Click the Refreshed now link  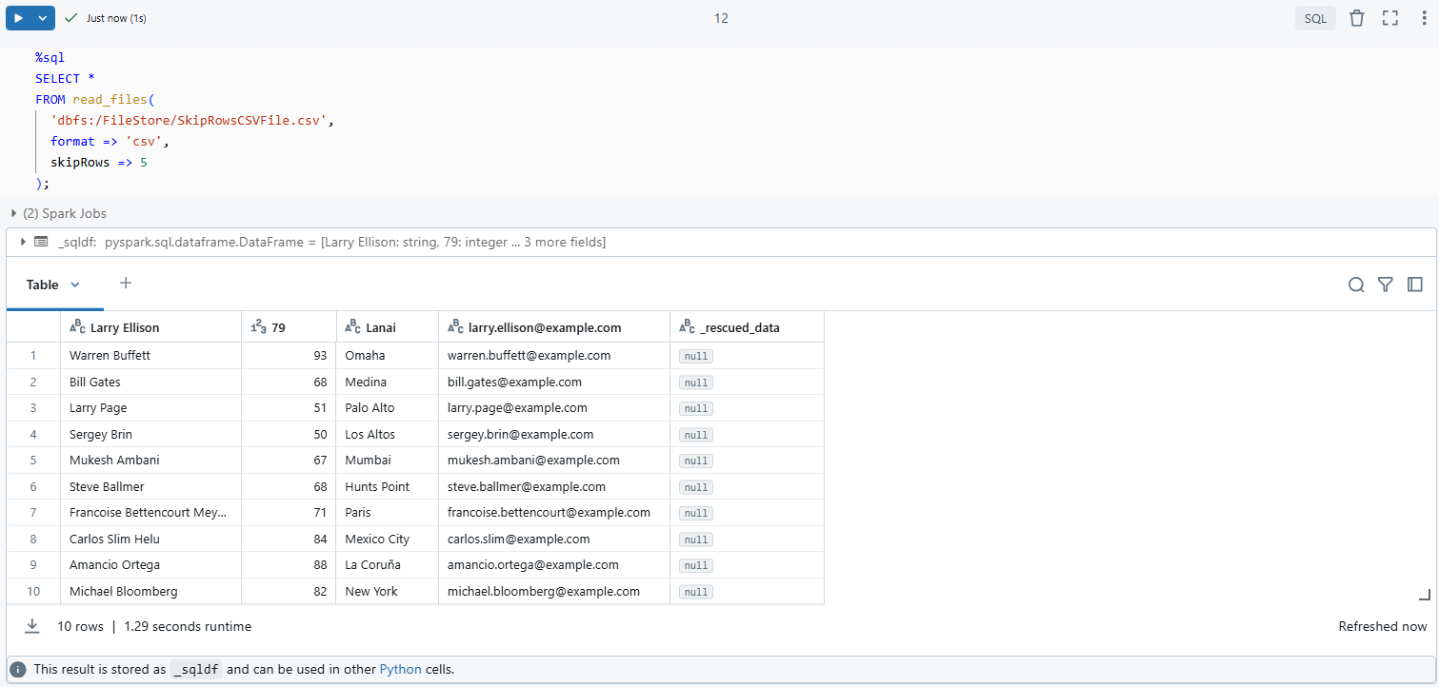[x=1382, y=626]
